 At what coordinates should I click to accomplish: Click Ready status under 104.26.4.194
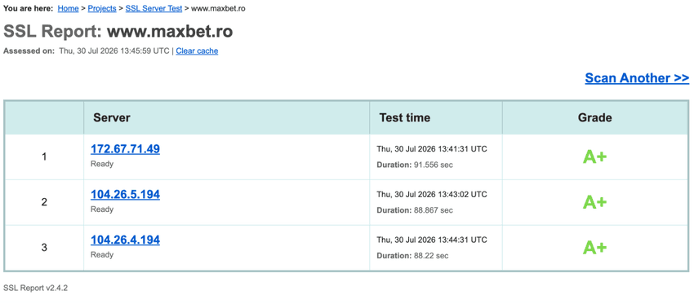102,255
